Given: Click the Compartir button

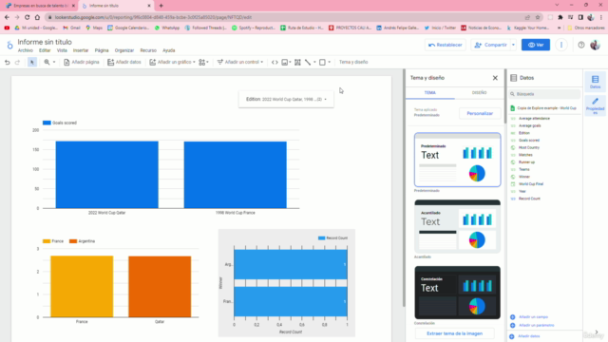Looking at the screenshot, I should 490,45.
